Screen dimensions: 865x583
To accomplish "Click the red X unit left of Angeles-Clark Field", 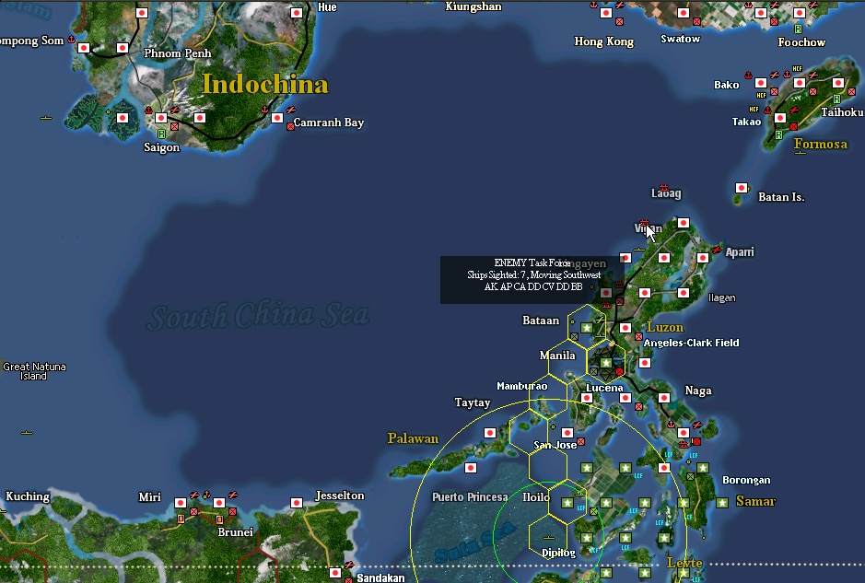I will 638,336.
